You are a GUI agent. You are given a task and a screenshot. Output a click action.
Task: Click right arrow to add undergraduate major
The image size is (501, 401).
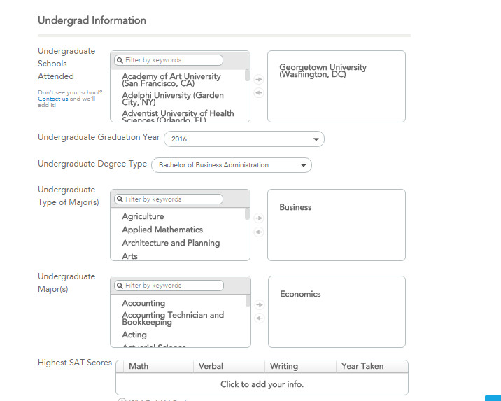click(x=259, y=304)
